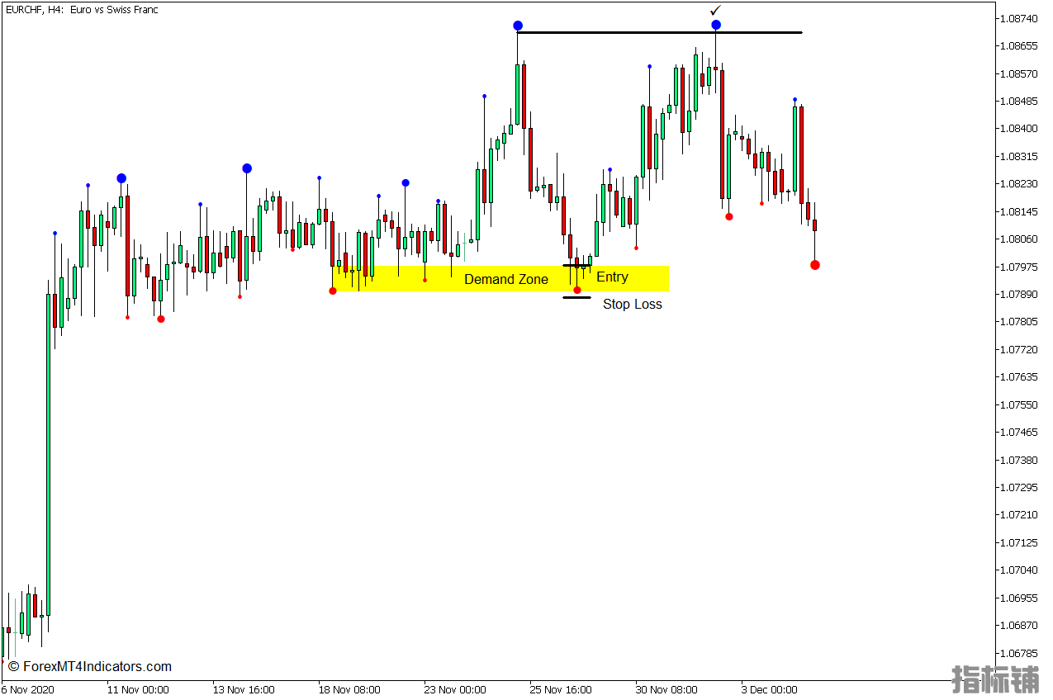Select the large red dot at chart's far right
This screenshot has width=1053, height=700.
coord(815,265)
